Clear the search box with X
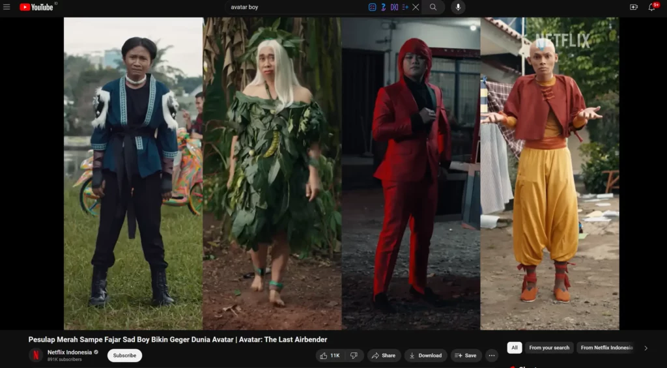The image size is (667, 368). (x=416, y=7)
